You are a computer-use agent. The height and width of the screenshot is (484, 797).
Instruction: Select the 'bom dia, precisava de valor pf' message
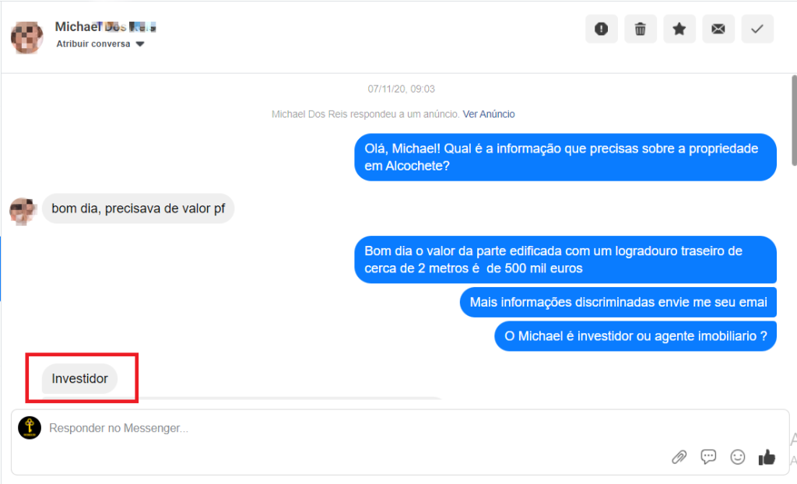click(139, 209)
